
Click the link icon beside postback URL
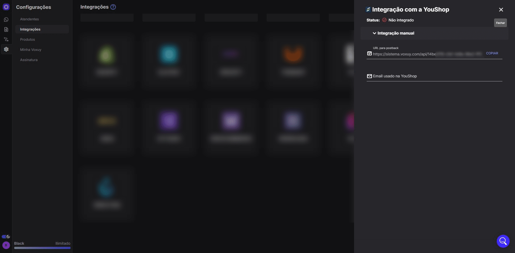(x=369, y=54)
